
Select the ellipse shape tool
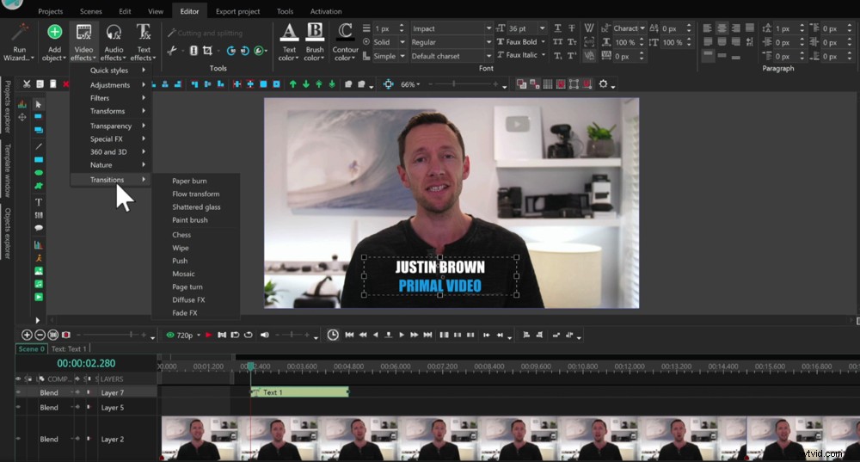pyautogui.click(x=39, y=173)
